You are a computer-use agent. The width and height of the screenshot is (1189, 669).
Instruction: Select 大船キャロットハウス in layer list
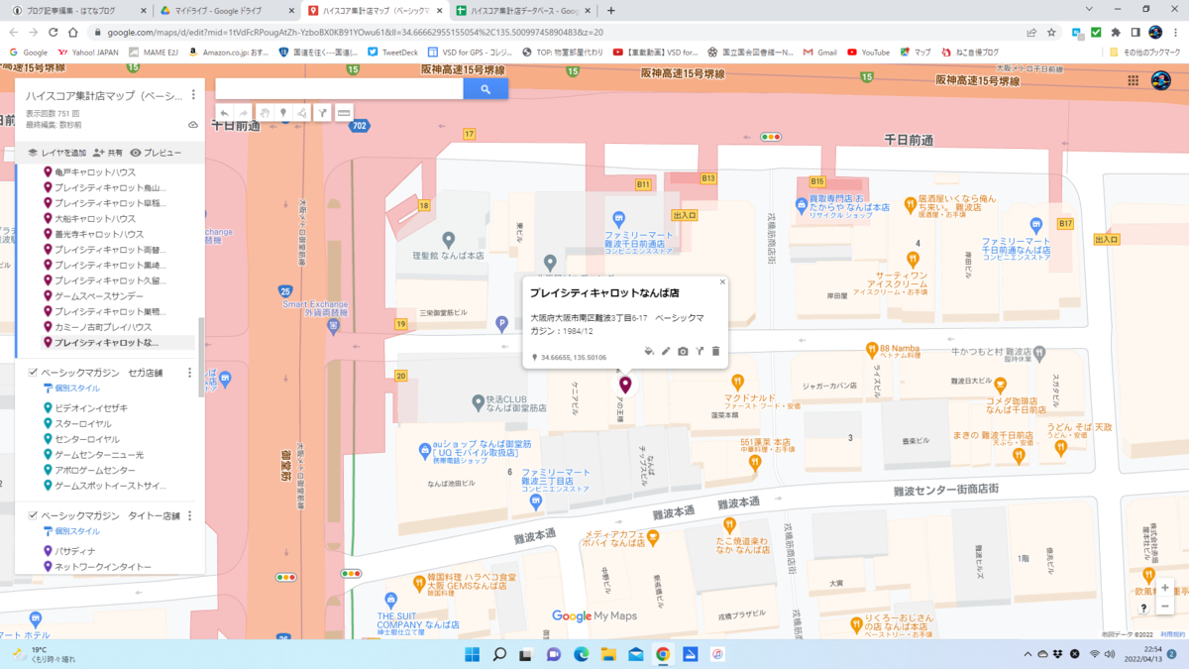click(95, 218)
